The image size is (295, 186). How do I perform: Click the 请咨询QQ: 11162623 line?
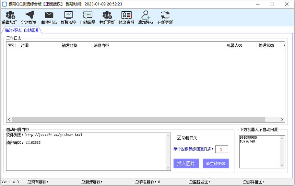point(23,142)
